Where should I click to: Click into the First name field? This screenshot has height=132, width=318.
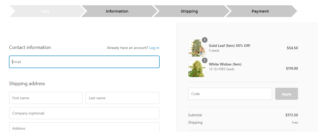point(46,98)
